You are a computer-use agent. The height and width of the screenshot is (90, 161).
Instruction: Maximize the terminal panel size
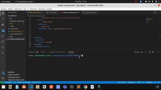tap(156, 52)
